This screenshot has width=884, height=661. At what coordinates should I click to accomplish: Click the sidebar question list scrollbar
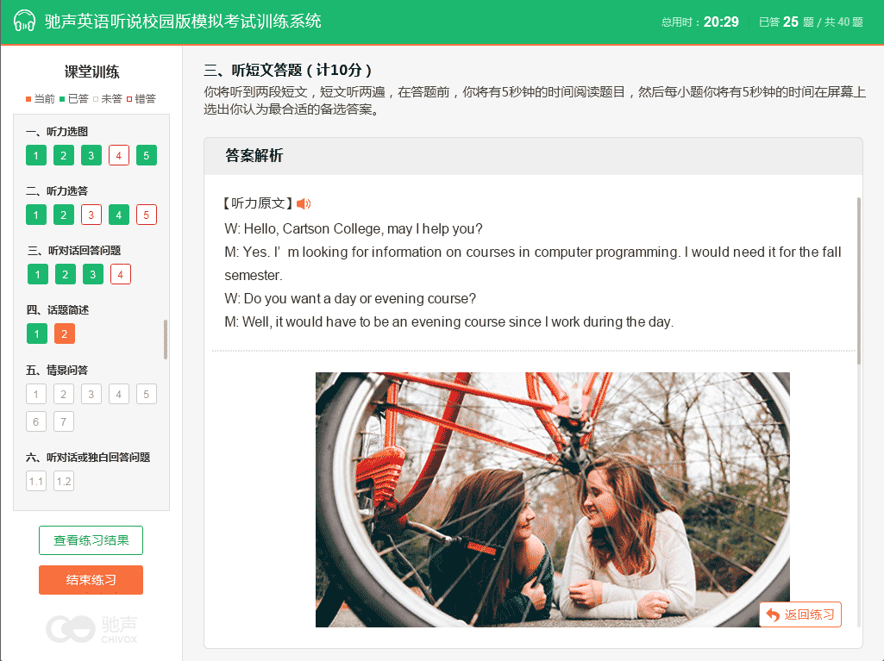(166, 340)
